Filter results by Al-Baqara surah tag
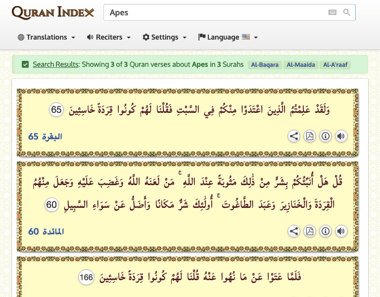Image resolution: width=380 pixels, height=297 pixels. point(265,65)
